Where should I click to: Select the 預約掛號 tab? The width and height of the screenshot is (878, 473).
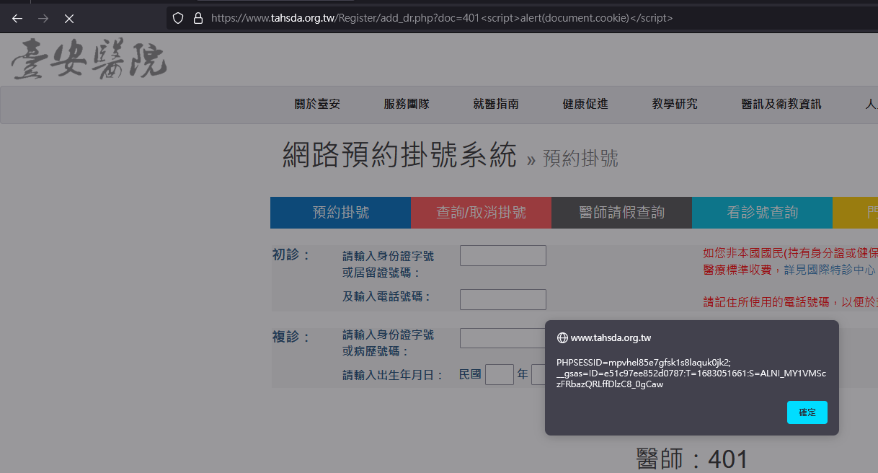coord(340,213)
